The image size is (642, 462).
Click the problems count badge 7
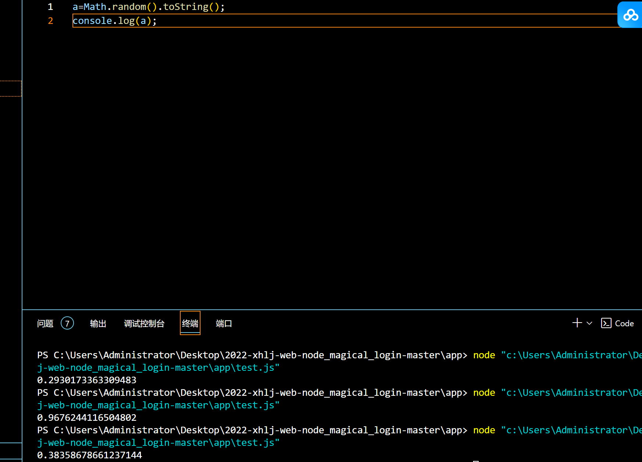pyautogui.click(x=67, y=323)
